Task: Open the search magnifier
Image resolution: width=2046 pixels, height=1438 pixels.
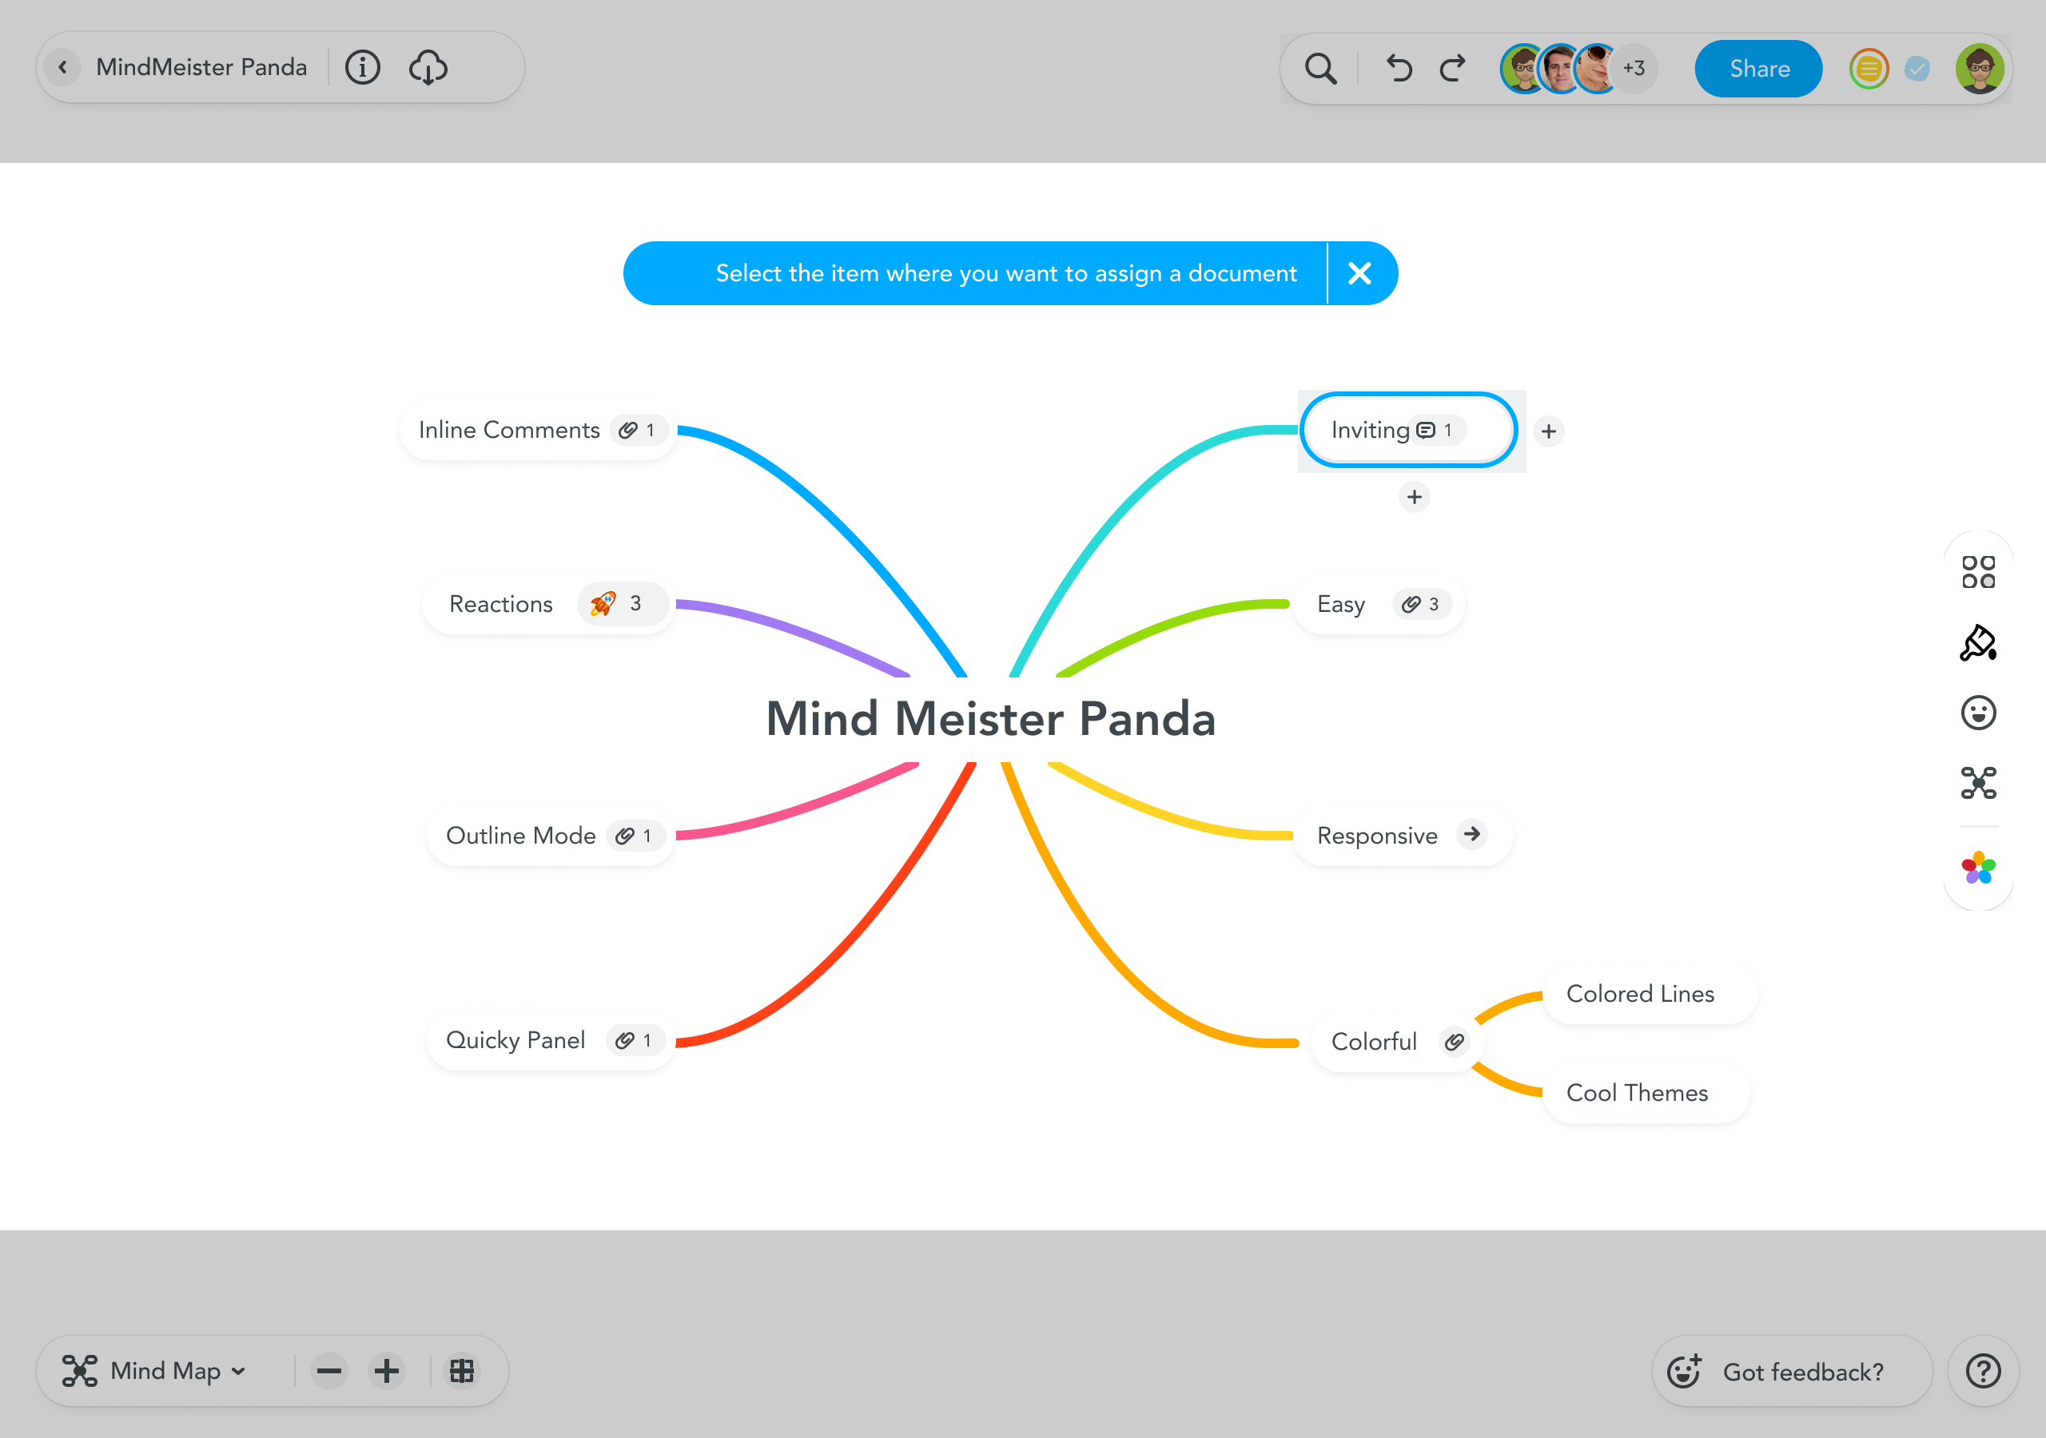Action: [x=1320, y=69]
